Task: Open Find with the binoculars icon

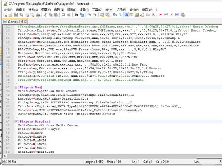Action: [76, 15]
